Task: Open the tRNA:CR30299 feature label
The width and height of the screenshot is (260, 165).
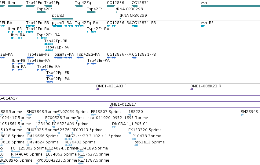Action: [133, 15]
